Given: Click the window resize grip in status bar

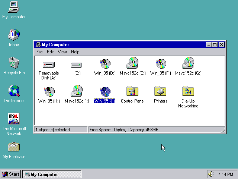Looking at the screenshot, I should [223, 130].
